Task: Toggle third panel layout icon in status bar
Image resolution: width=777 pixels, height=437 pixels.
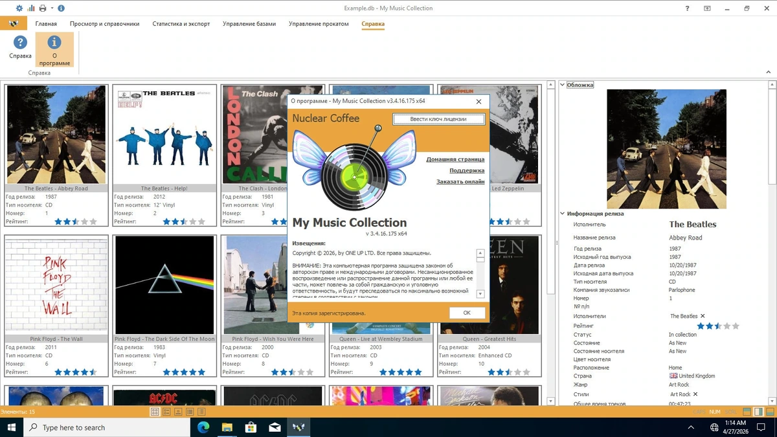Action: pos(769,412)
